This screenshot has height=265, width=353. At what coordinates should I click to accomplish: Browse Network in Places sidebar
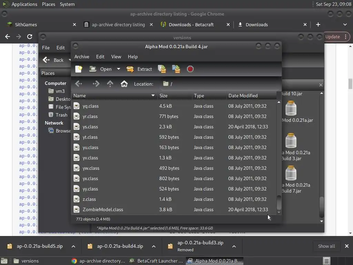59,131
